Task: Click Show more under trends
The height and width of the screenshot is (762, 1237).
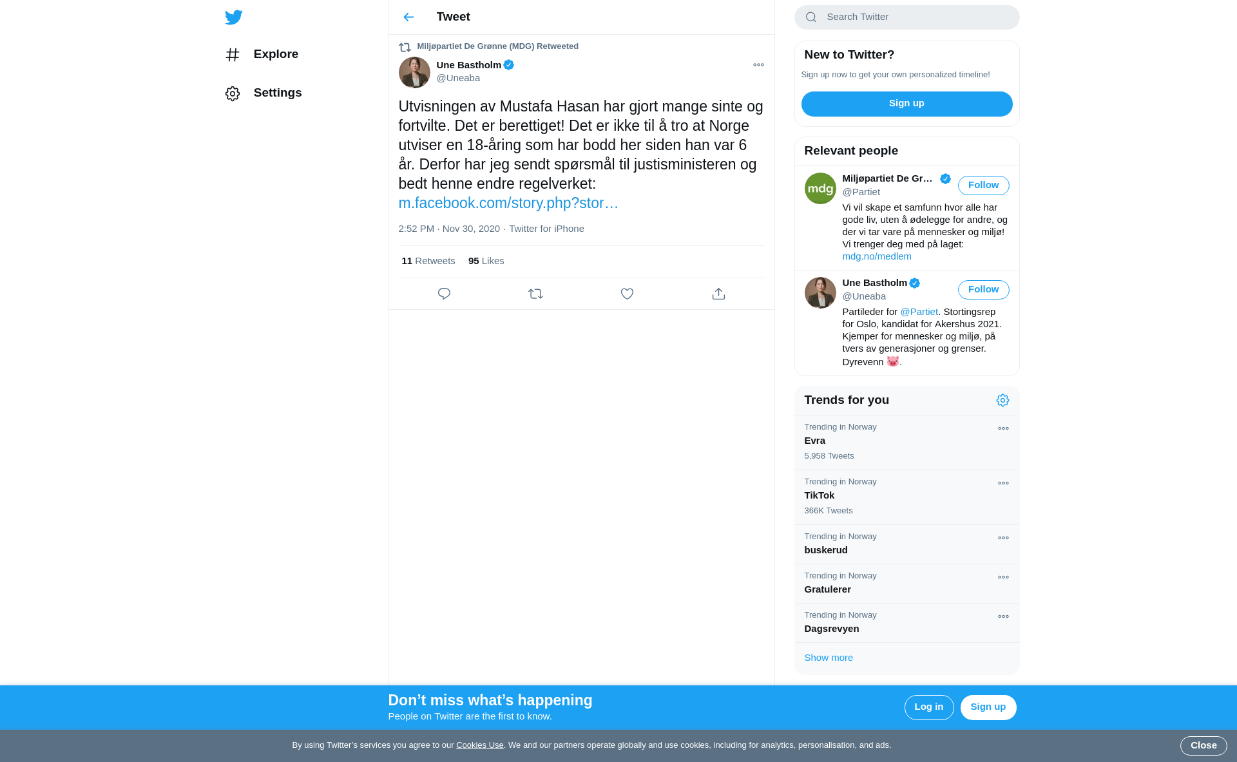Action: (x=828, y=658)
